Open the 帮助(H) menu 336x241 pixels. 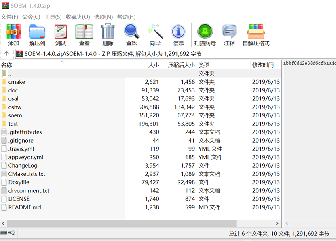126,17
